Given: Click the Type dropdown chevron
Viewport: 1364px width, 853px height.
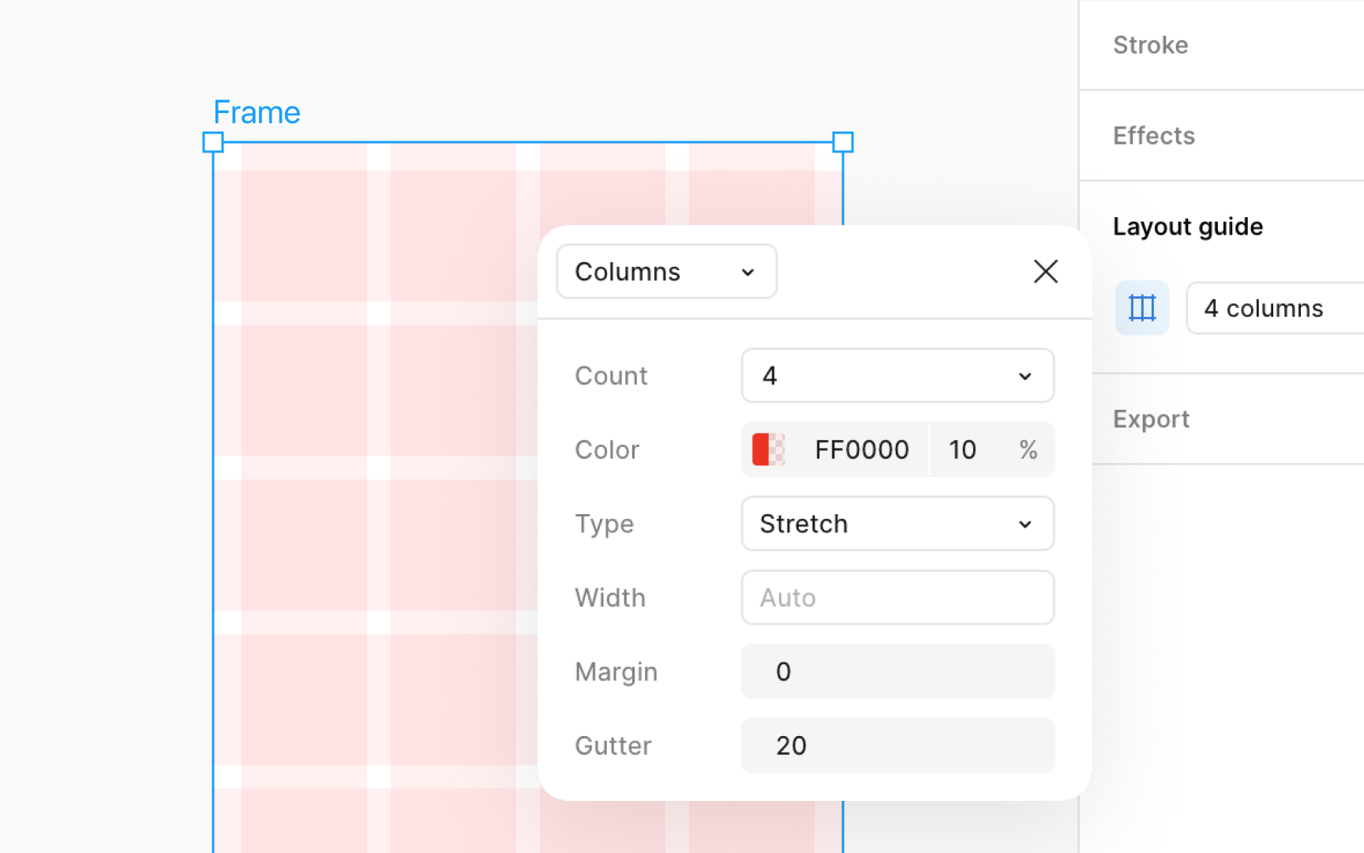Looking at the screenshot, I should point(1025,524).
